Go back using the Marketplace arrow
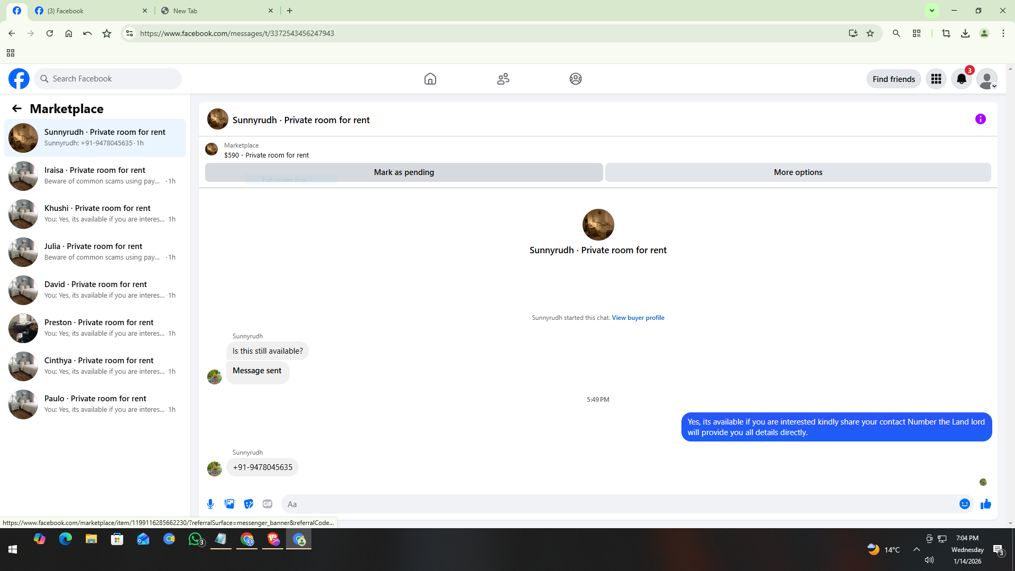The height and width of the screenshot is (571, 1015). tap(17, 108)
